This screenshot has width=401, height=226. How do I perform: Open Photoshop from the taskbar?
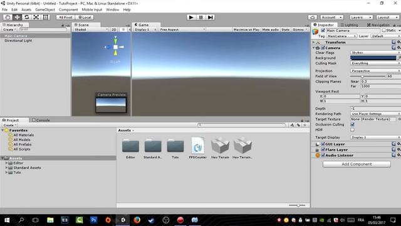coord(93,220)
